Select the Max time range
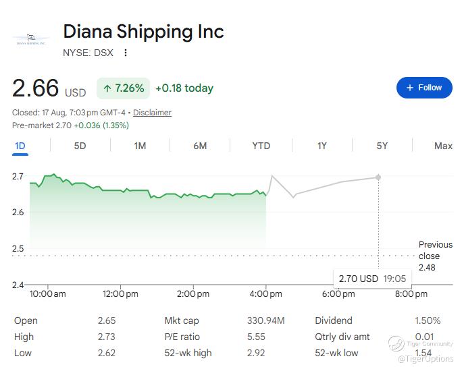 coord(443,146)
